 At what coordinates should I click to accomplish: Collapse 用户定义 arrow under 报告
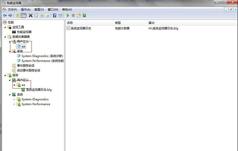pyautogui.click(x=10, y=80)
